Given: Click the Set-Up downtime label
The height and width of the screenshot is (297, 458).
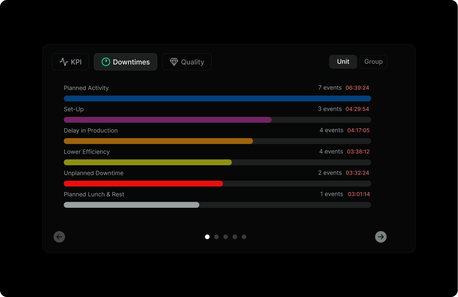Looking at the screenshot, I should [x=74, y=109].
